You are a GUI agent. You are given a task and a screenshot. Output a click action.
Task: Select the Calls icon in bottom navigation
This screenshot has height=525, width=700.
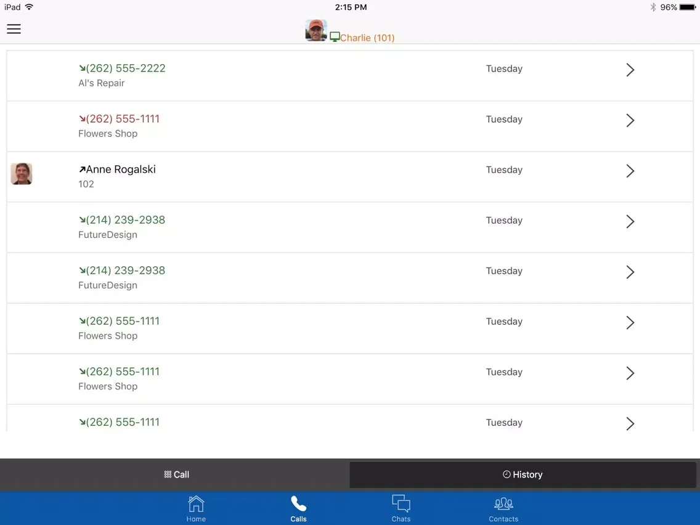(x=298, y=508)
